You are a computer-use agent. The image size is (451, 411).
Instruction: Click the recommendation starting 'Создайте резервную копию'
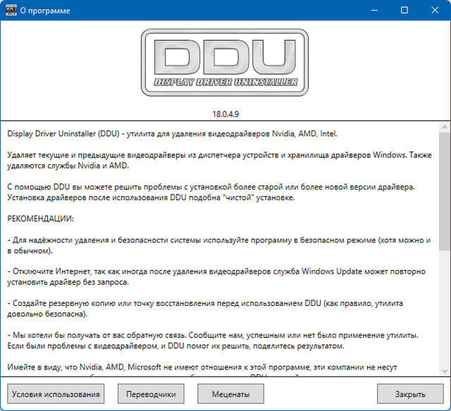pyautogui.click(x=205, y=309)
